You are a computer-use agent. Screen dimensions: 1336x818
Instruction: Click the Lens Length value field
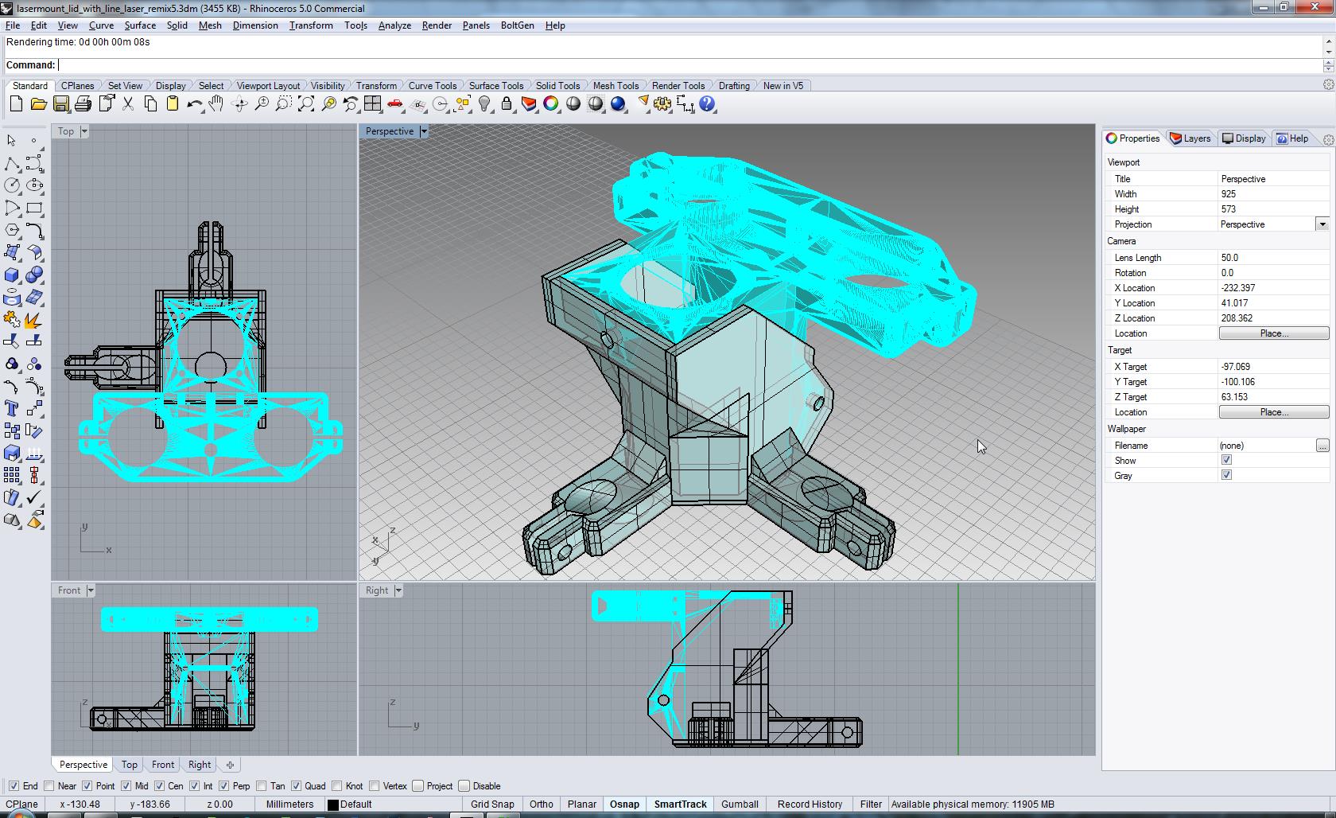1272,258
